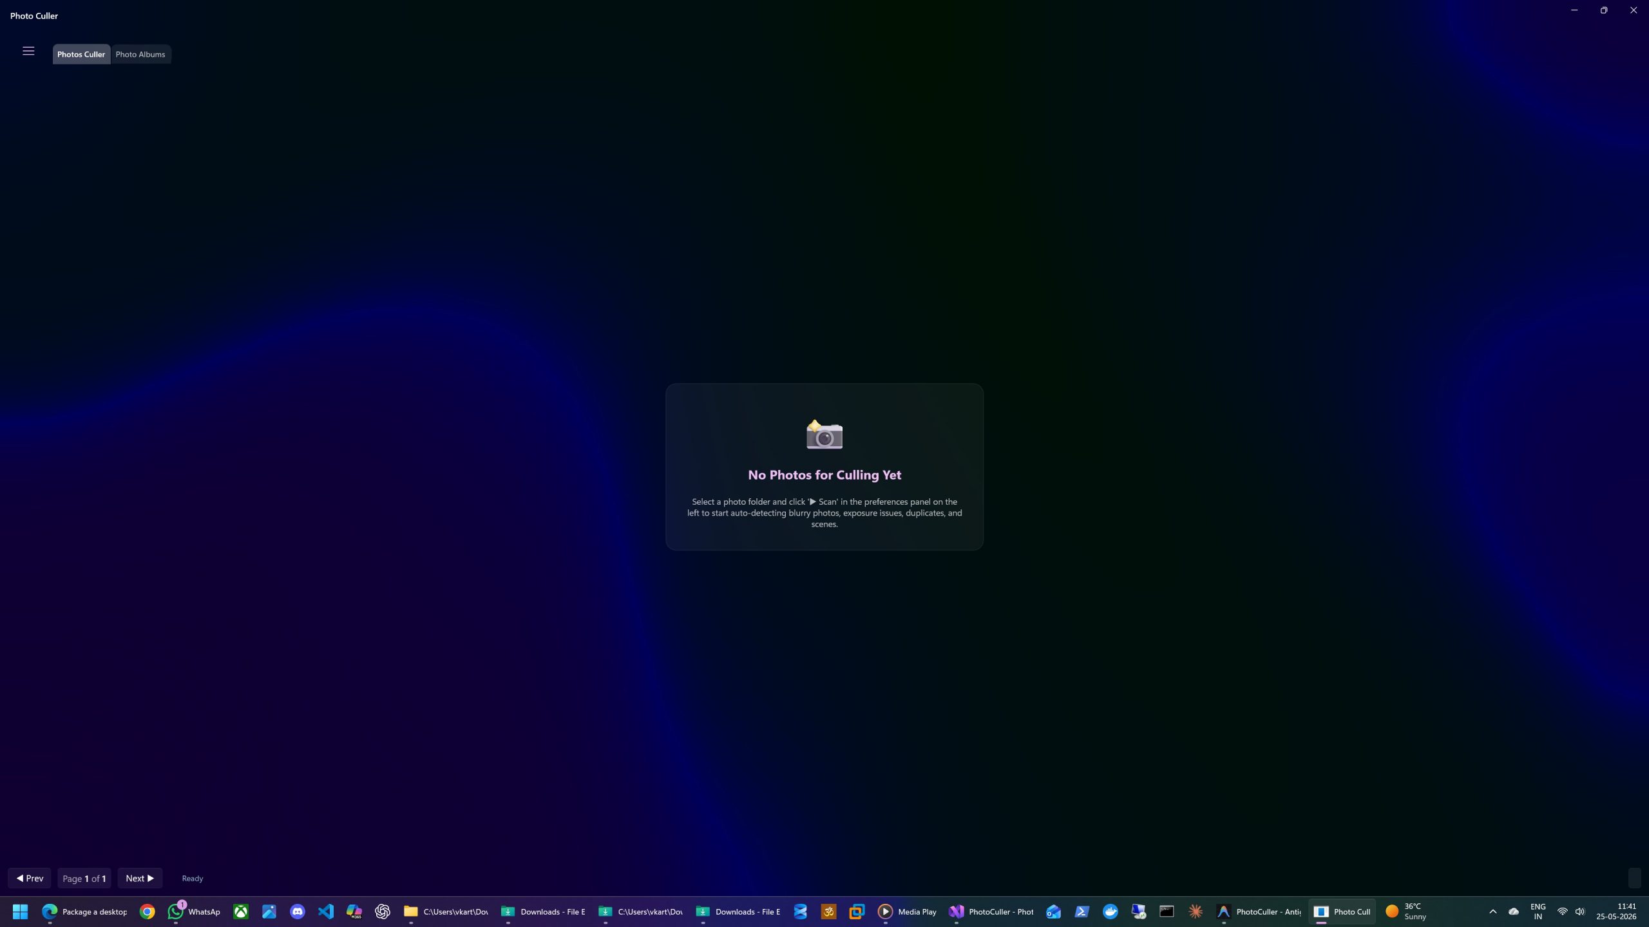Viewport: 1649px width, 927px height.
Task: Restore down the Photo Culler window
Action: click(x=1604, y=10)
